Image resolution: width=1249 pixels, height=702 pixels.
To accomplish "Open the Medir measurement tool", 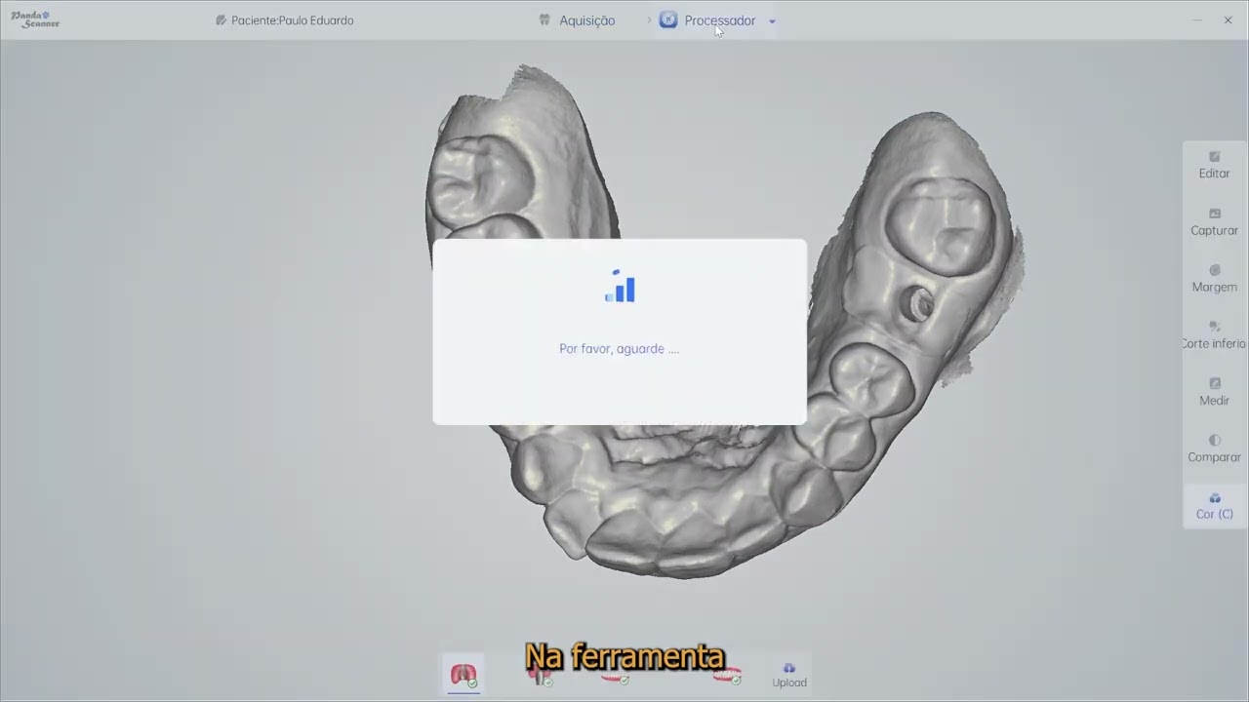I will 1214,392.
